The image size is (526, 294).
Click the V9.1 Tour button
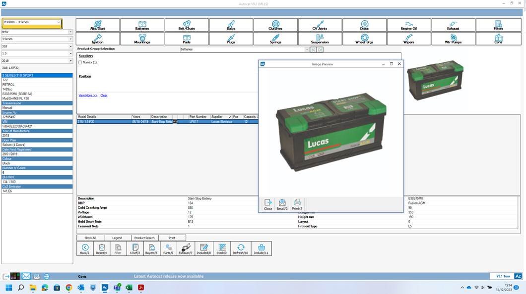tap(503, 276)
